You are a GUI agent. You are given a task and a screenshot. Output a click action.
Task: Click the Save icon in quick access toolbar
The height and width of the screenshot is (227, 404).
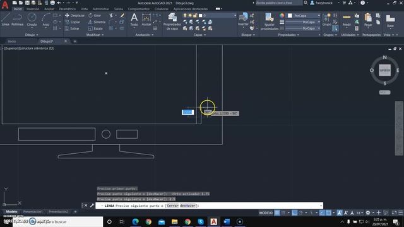(x=27, y=3)
